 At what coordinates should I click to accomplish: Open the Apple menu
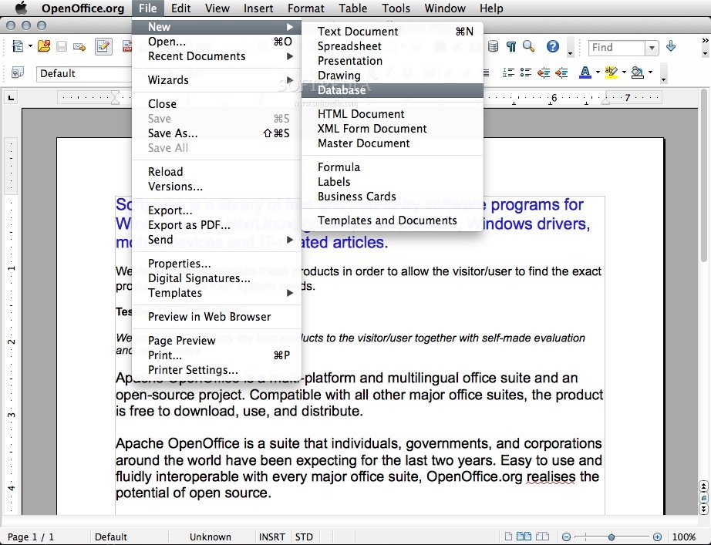[22, 8]
